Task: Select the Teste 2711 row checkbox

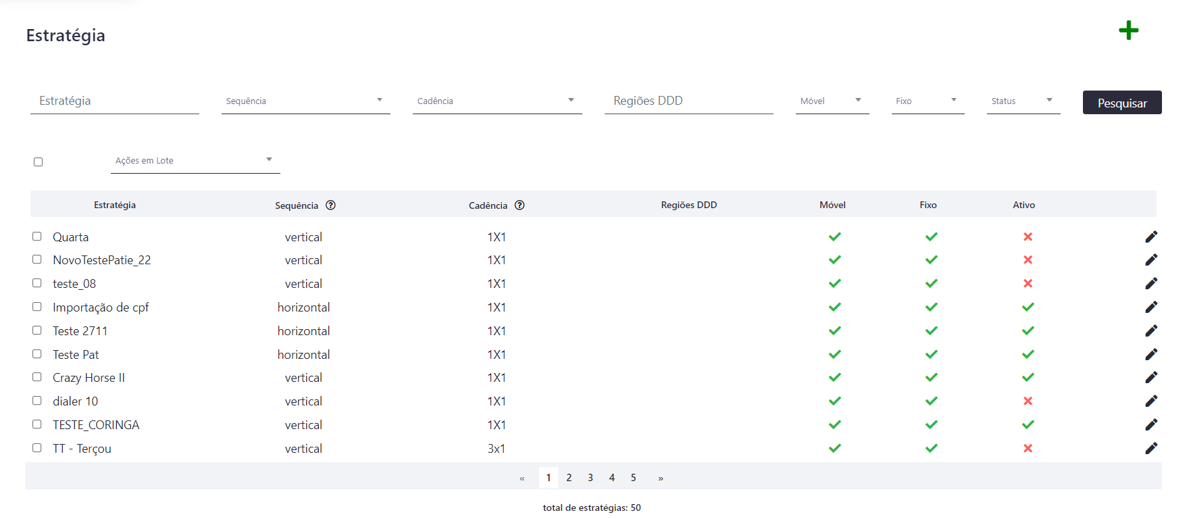Action: coord(37,330)
